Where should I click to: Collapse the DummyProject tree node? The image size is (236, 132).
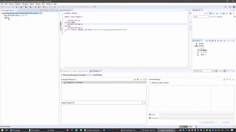tap(2, 13)
